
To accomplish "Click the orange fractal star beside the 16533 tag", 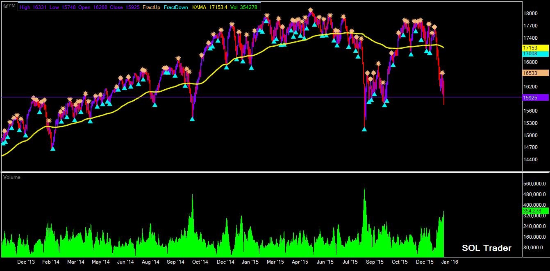I will click(442, 73).
